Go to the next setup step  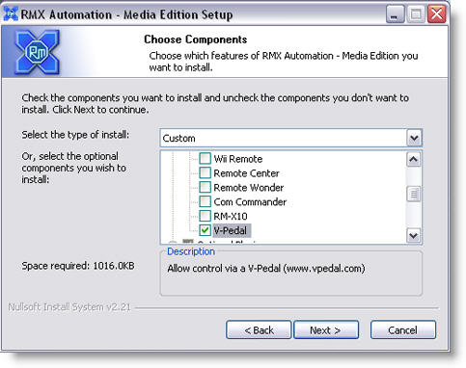pyautogui.click(x=326, y=329)
